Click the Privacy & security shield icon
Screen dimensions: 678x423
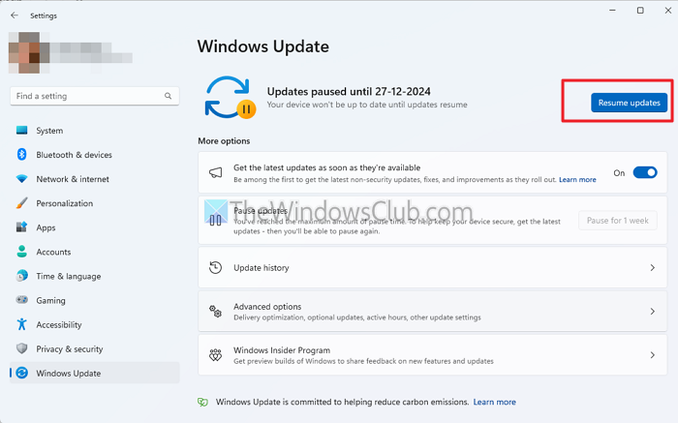pos(21,348)
